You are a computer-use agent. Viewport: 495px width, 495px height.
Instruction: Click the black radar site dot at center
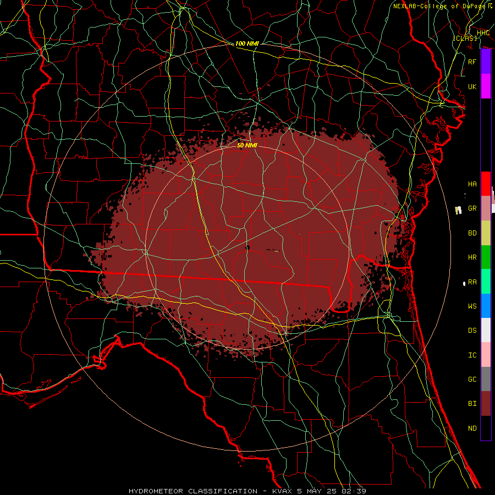[x=248, y=248]
